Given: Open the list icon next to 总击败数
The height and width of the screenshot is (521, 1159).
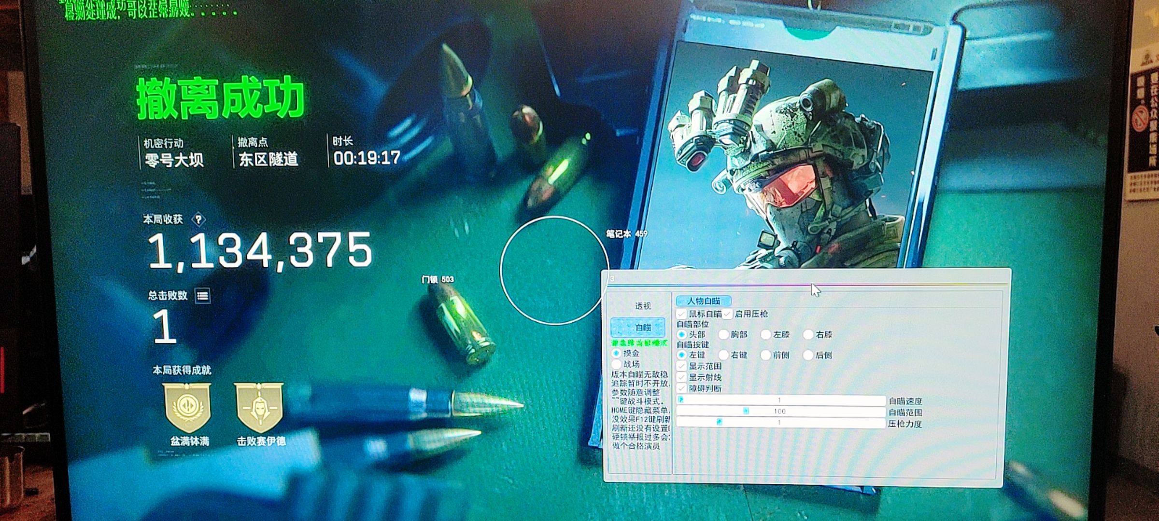Looking at the screenshot, I should (x=203, y=296).
